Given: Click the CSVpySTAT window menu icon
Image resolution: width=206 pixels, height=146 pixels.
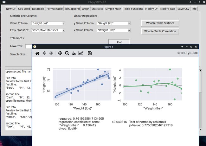Looking at the screenshot, I should [x=4, y=2].
